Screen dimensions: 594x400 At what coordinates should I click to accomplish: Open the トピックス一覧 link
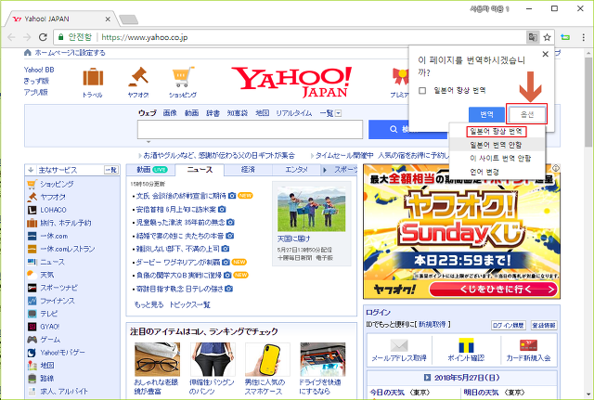click(x=189, y=305)
